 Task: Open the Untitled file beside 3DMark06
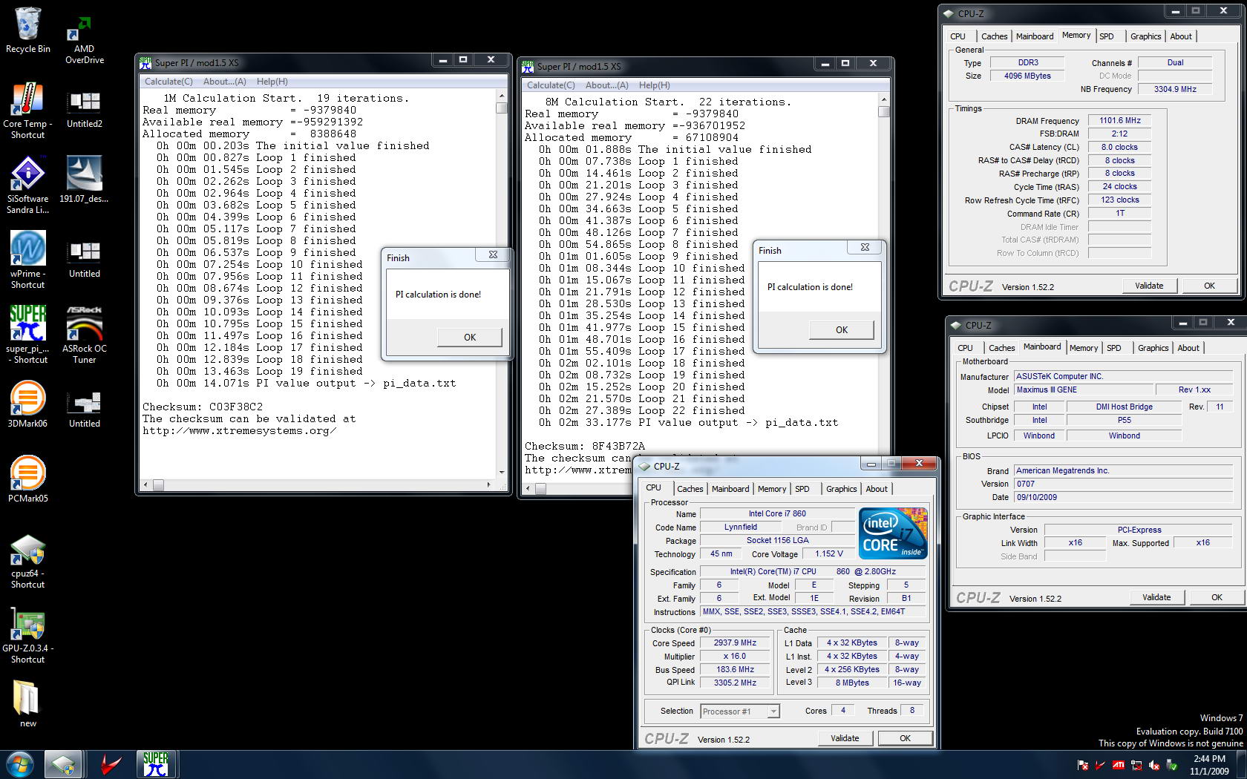click(x=85, y=409)
